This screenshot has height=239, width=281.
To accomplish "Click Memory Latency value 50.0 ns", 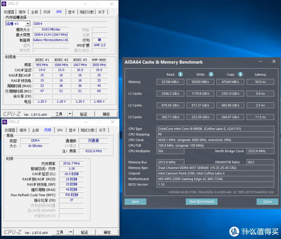I will 260,82.
